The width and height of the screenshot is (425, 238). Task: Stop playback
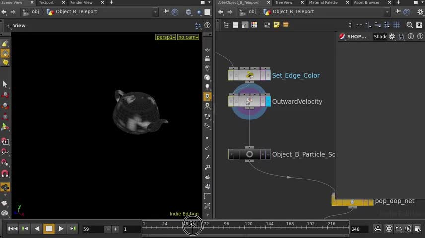pyautogui.click(x=49, y=229)
